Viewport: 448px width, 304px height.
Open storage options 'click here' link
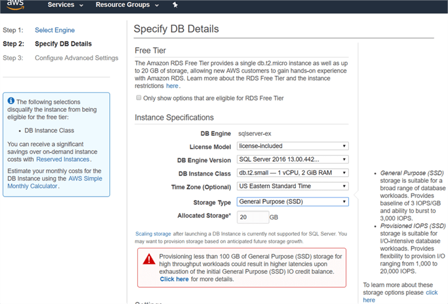[400, 296]
